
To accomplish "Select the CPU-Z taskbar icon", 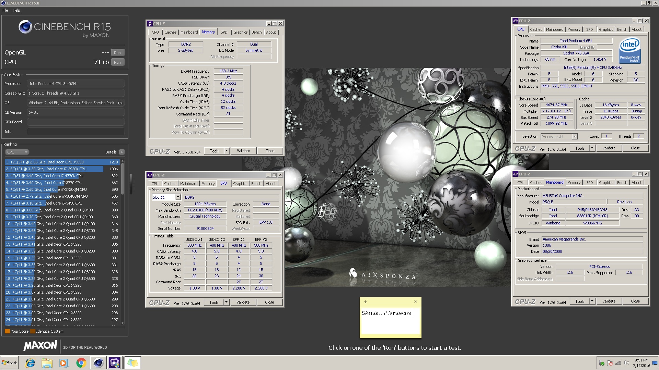I will click(114, 363).
